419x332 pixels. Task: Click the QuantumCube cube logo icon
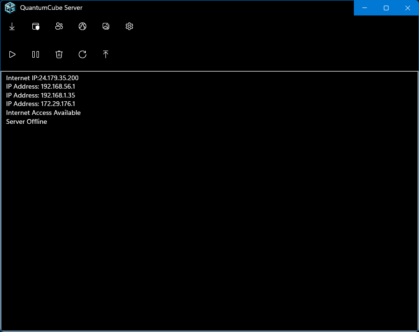[x=10, y=8]
